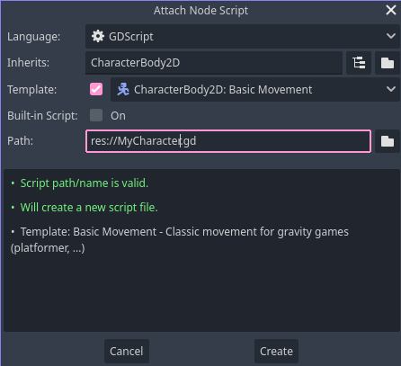Image resolution: width=401 pixels, height=366 pixels.
Task: Click the Create button
Action: pos(276,352)
